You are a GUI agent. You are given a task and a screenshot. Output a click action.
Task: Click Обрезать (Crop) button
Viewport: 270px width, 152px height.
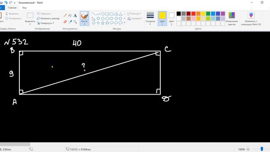pyautogui.click(x=44, y=14)
